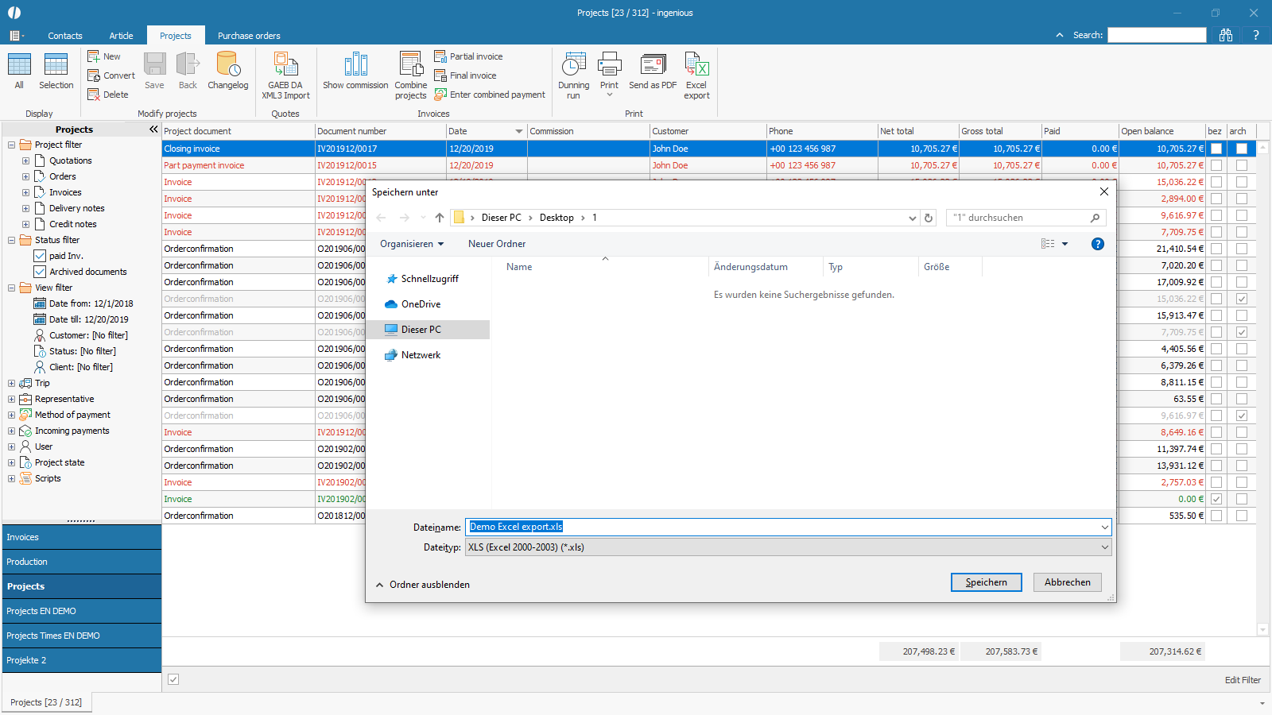Open the Dunning run tool

click(573, 65)
